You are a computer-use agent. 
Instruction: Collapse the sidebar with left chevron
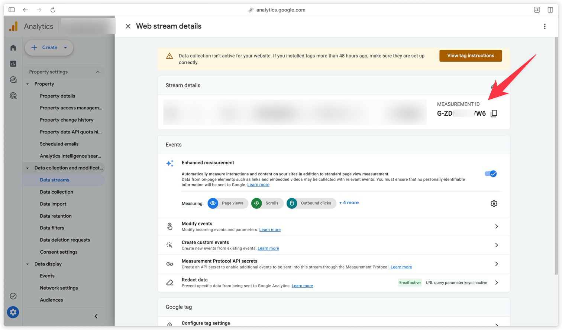click(x=96, y=316)
